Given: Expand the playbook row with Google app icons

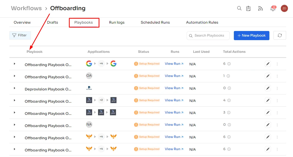Looking at the screenshot, I should click(x=14, y=64).
